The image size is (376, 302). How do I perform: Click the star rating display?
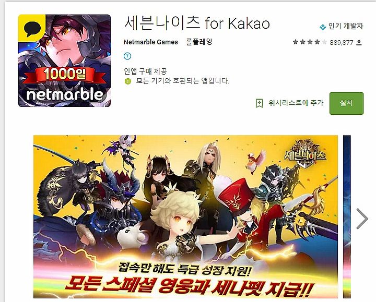pyautogui.click(x=310, y=42)
